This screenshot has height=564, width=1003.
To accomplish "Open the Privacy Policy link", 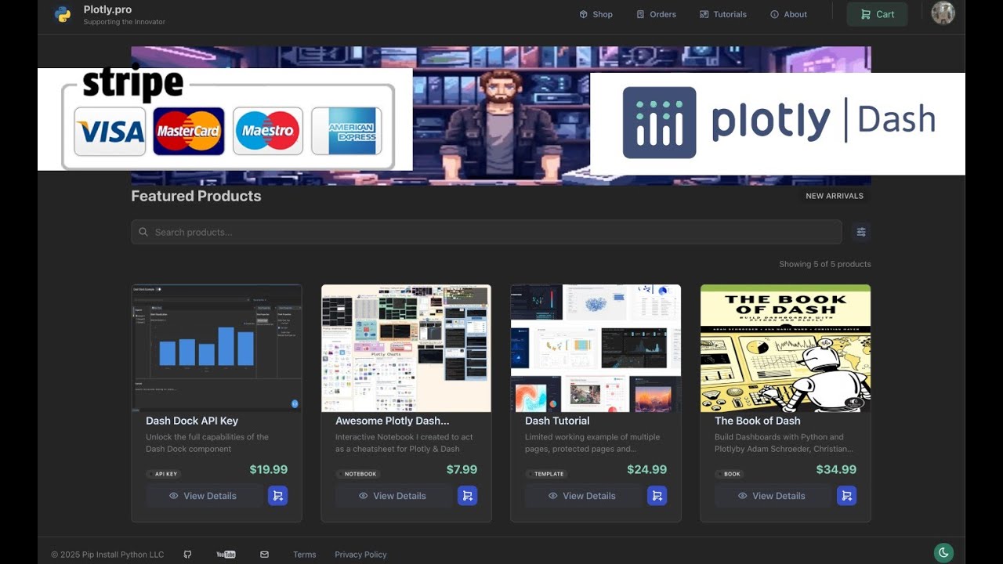I will pyautogui.click(x=360, y=555).
